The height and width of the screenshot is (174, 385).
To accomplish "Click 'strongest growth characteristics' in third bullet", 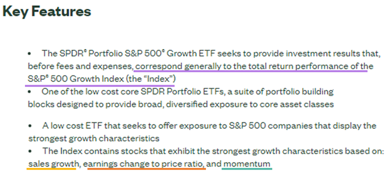I will 94,139.
